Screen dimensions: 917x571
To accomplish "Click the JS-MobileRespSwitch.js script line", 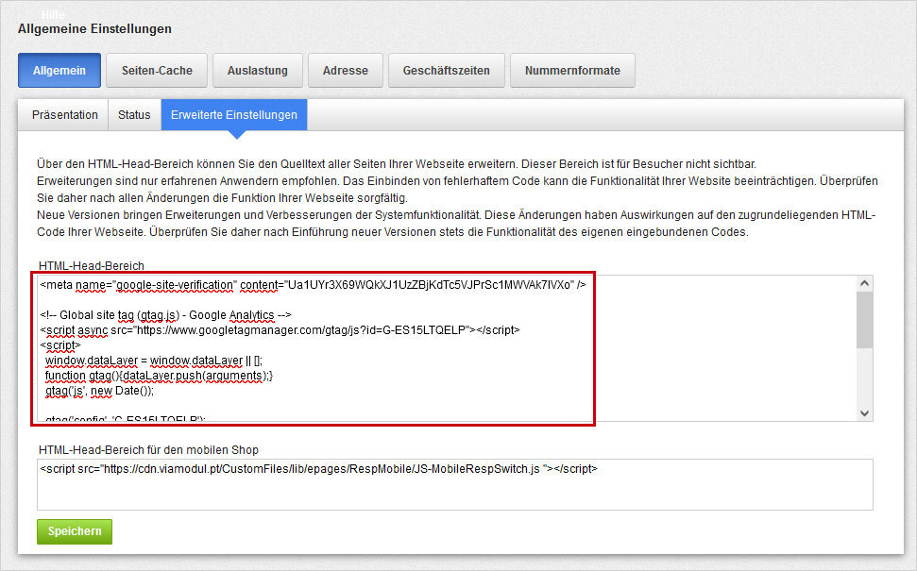I will (318, 469).
